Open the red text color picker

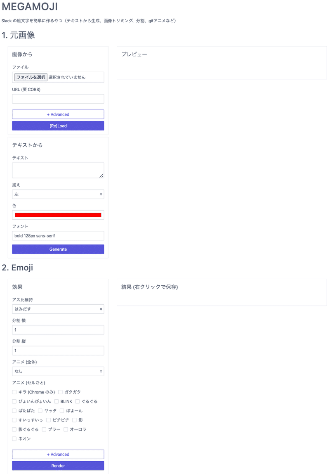(58, 215)
